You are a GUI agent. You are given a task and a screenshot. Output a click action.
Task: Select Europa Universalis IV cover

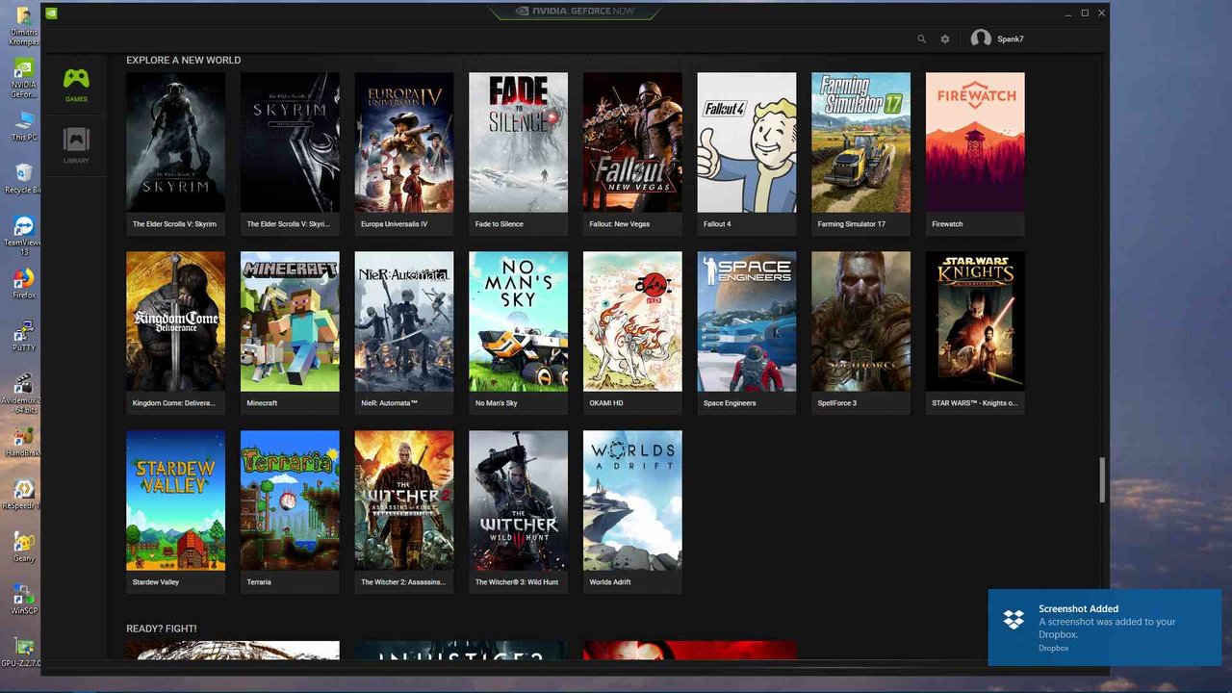coord(404,142)
